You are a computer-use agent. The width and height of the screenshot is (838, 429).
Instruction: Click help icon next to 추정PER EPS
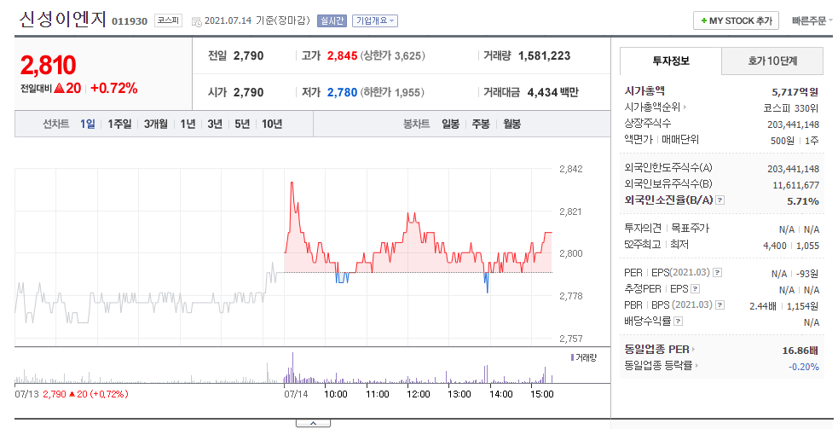tap(695, 289)
